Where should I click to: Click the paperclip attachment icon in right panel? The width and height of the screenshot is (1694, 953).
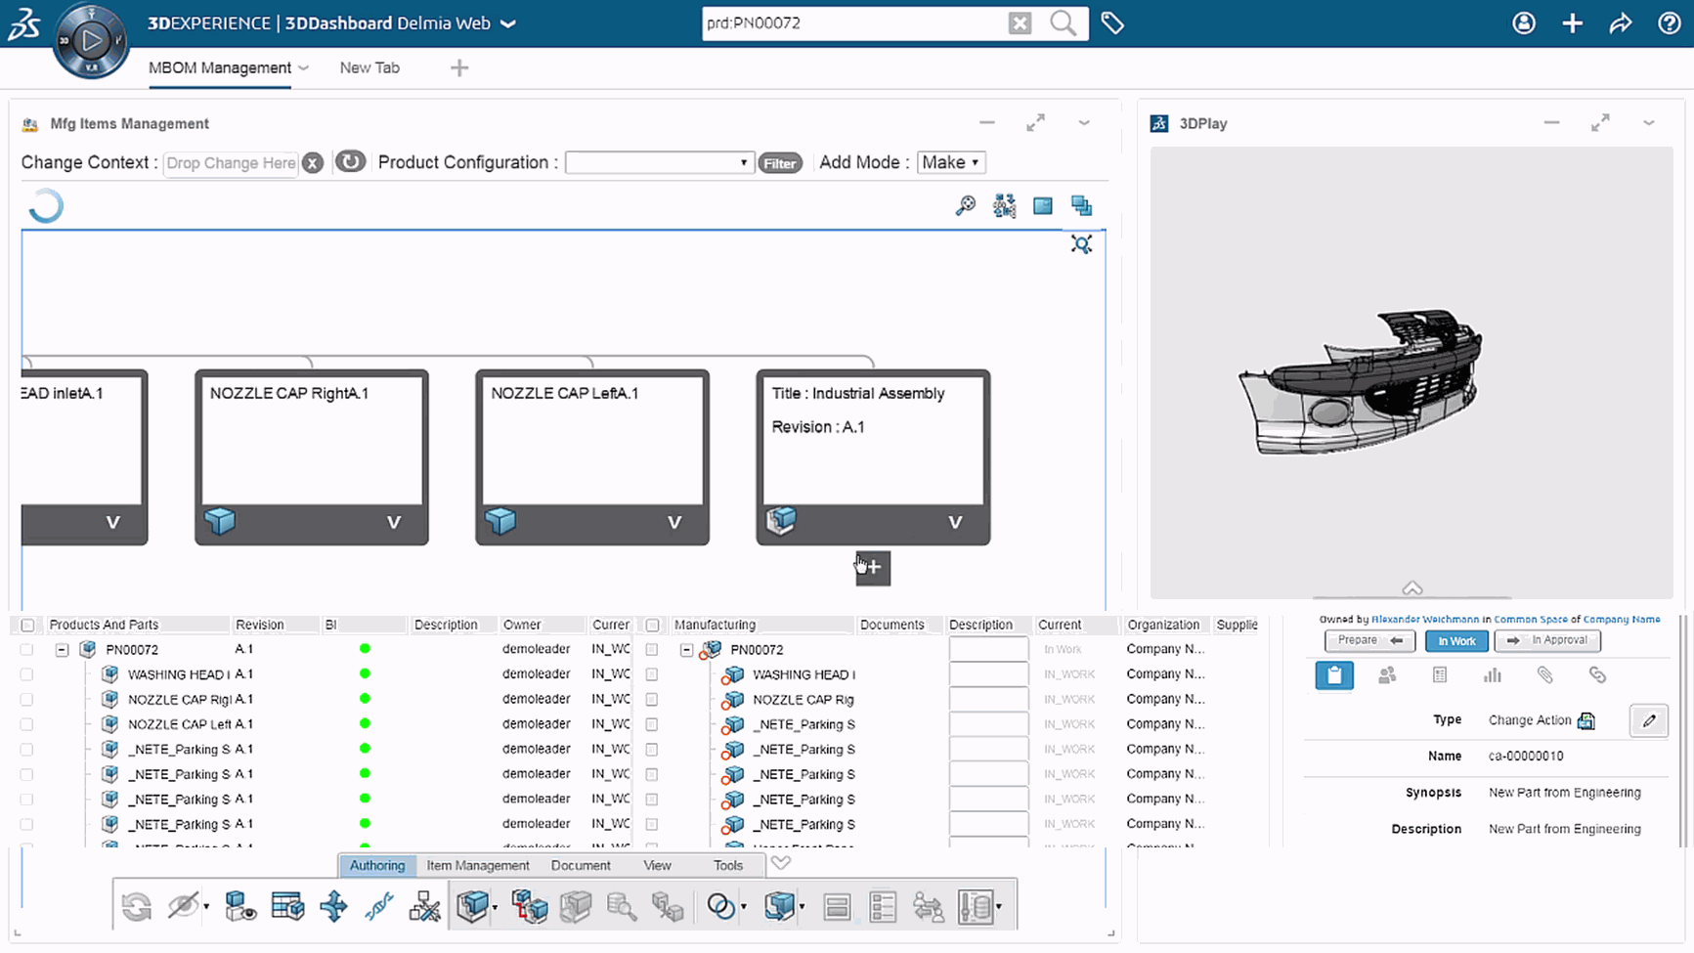[1545, 674]
